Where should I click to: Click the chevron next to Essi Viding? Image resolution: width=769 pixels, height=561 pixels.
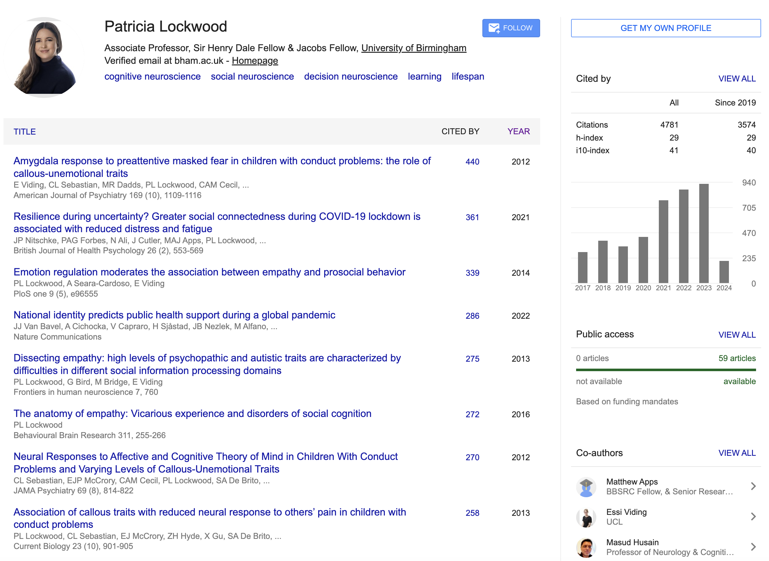coord(754,517)
